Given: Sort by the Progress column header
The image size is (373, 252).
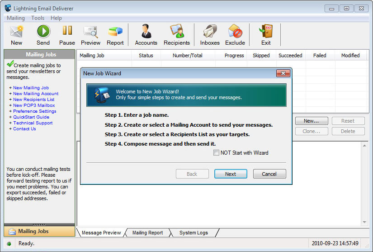Looking at the screenshot, I should click(231, 55).
